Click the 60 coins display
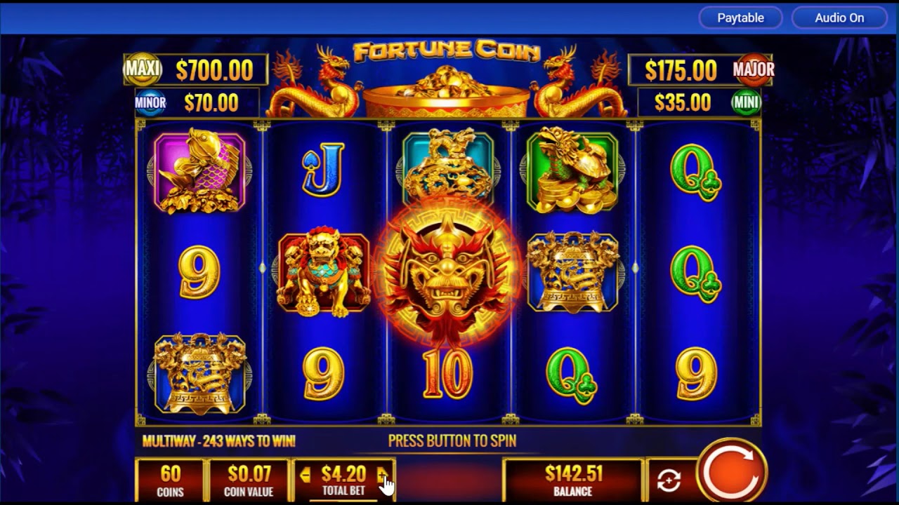The width and height of the screenshot is (899, 505). point(170,480)
